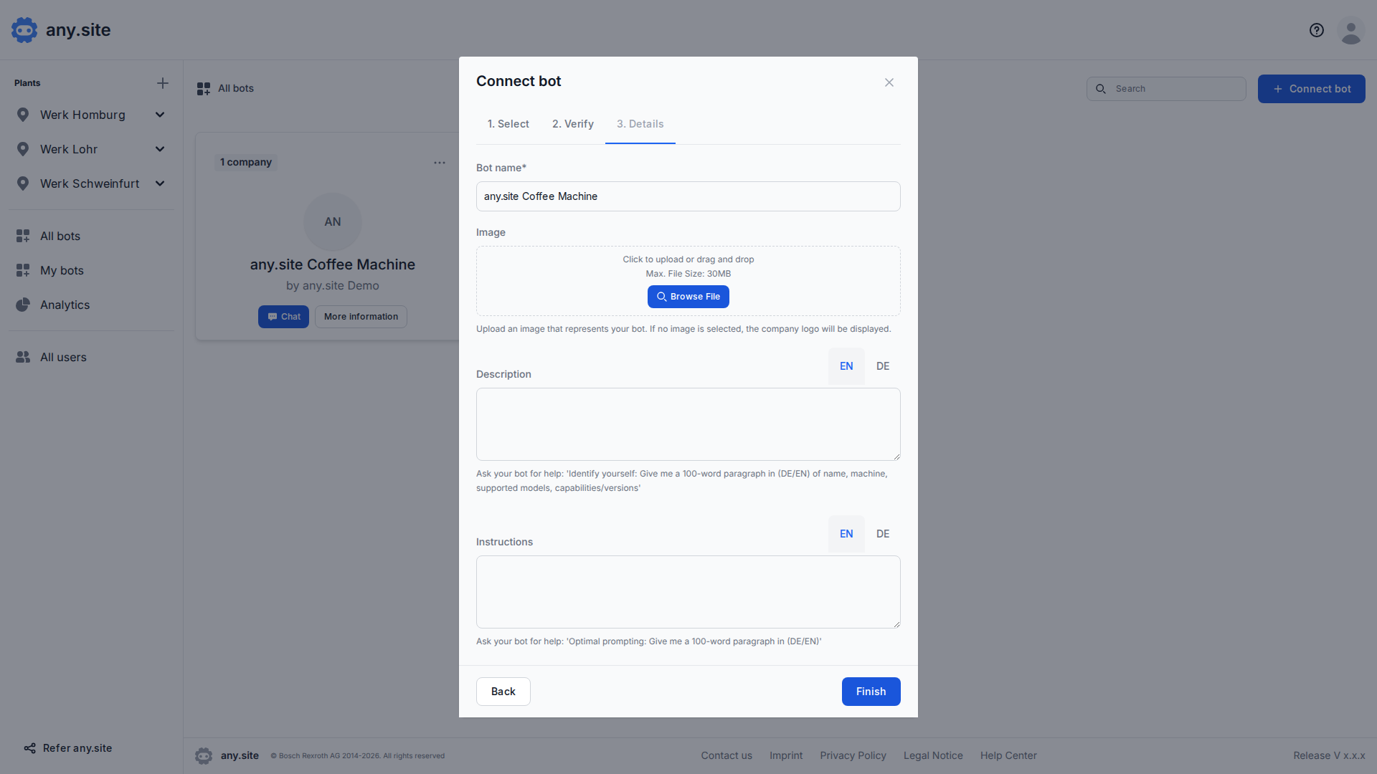Switch Instructions language to DE
The height and width of the screenshot is (774, 1377).
tap(883, 534)
